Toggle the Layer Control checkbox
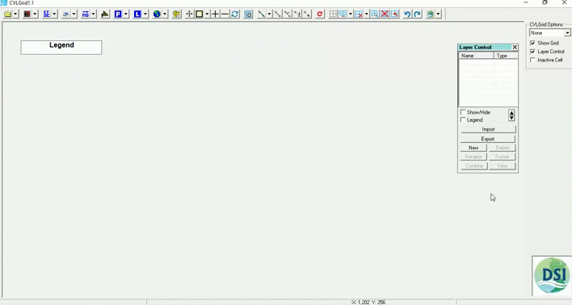 (532, 52)
